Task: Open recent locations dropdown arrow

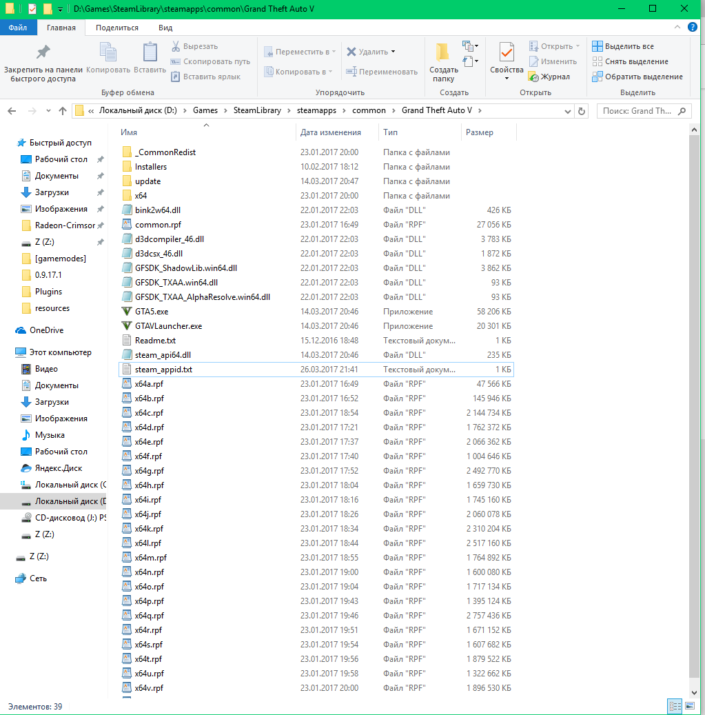Action: (48, 111)
